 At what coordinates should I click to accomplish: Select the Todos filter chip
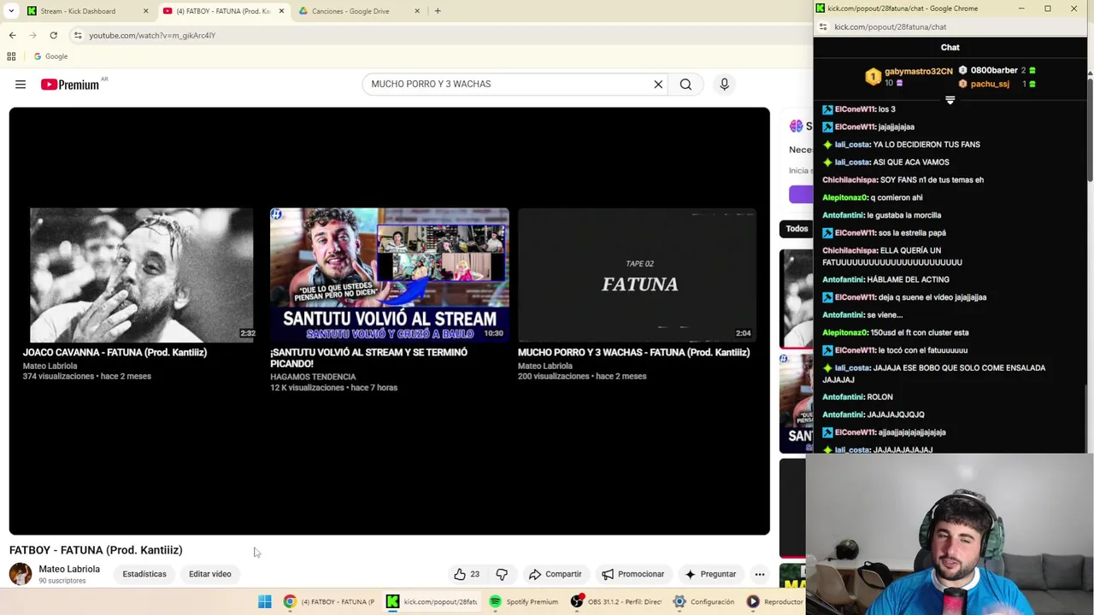tap(797, 229)
